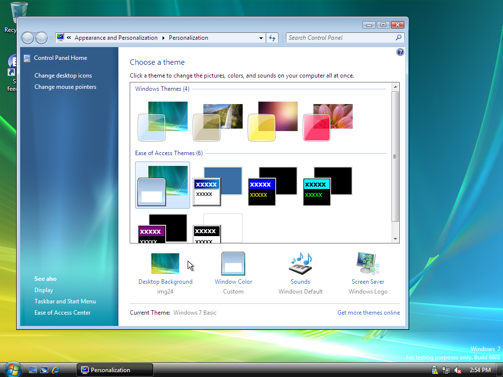Click the Screen Saver monitor icon
Image resolution: width=503 pixels, height=377 pixels.
coord(367,263)
